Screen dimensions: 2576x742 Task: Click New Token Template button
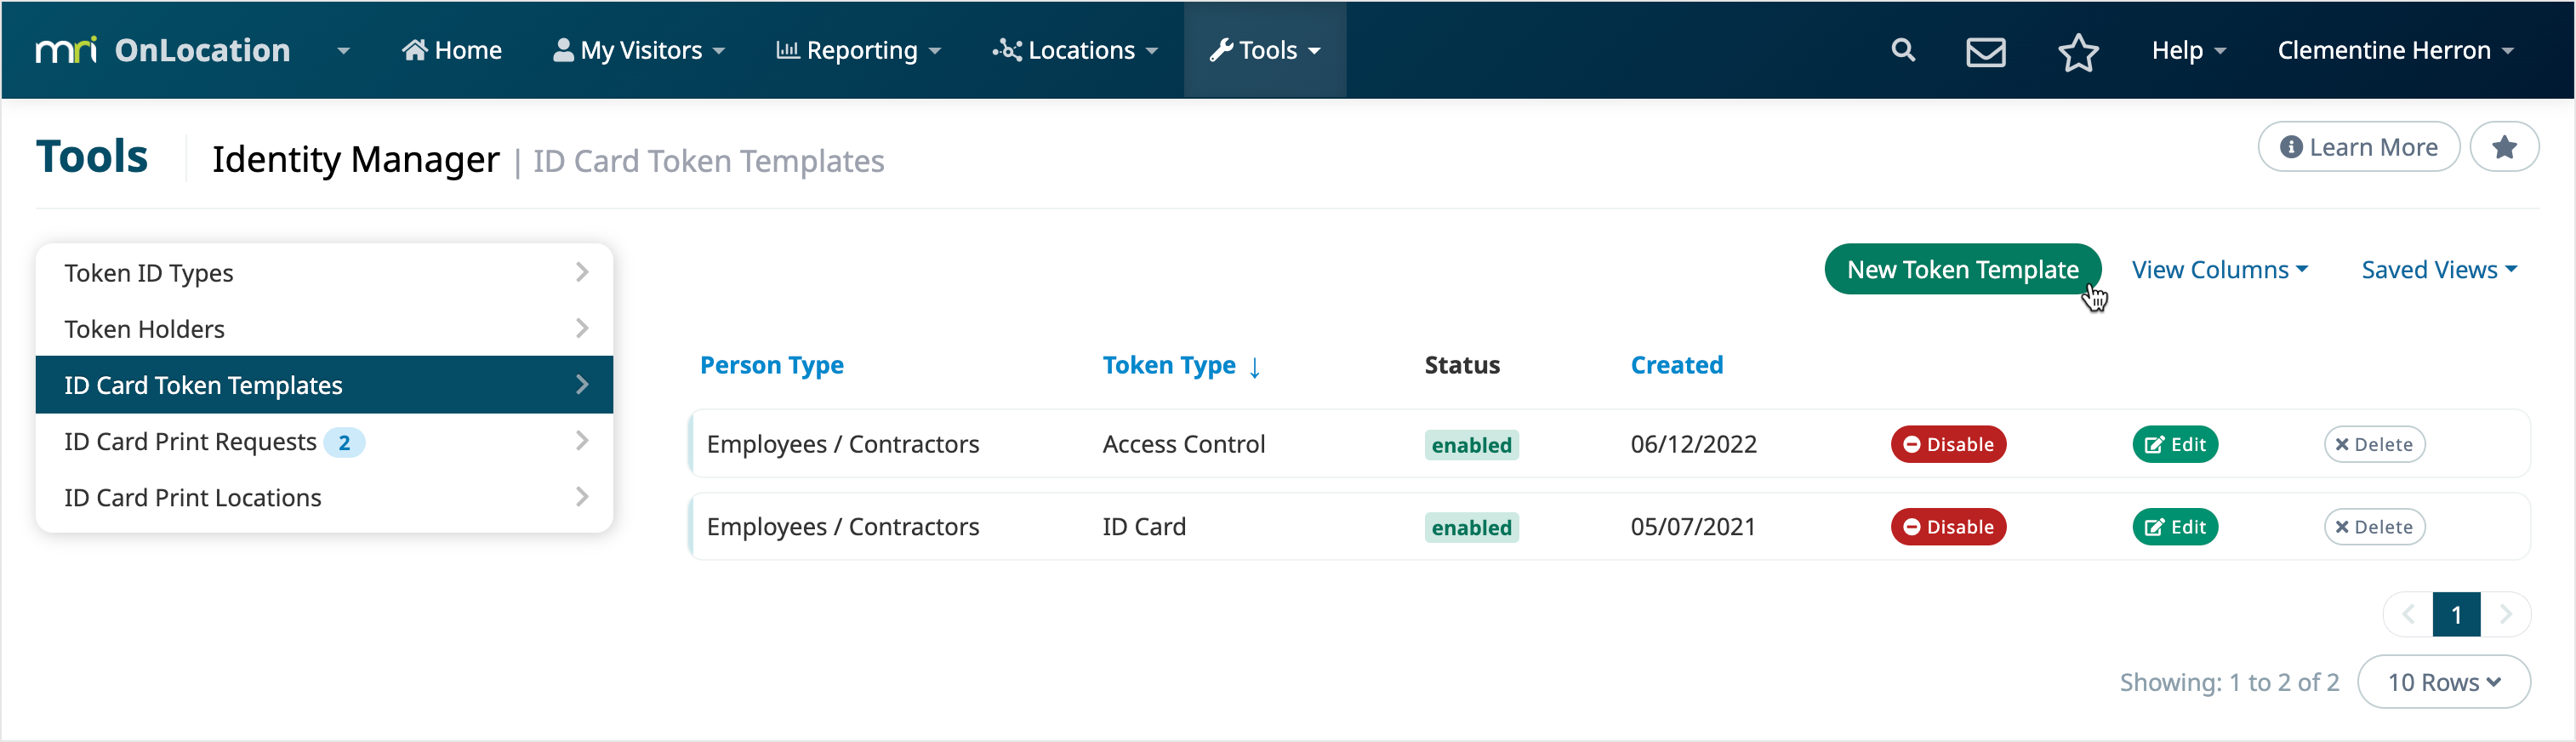pyautogui.click(x=1962, y=269)
